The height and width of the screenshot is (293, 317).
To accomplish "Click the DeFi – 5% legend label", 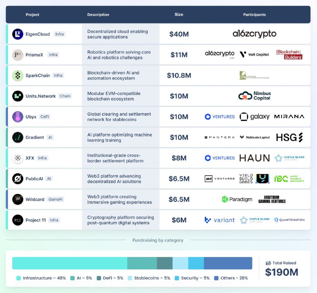I will pyautogui.click(x=113, y=278).
